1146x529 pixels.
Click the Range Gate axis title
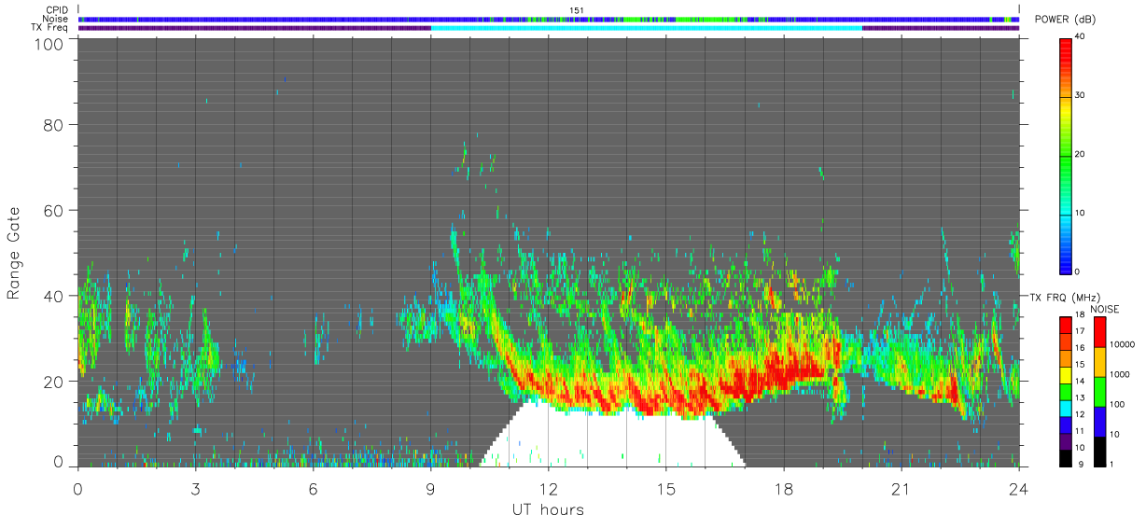(14, 254)
